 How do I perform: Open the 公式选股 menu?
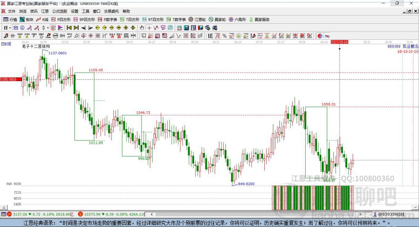pos(60,11)
